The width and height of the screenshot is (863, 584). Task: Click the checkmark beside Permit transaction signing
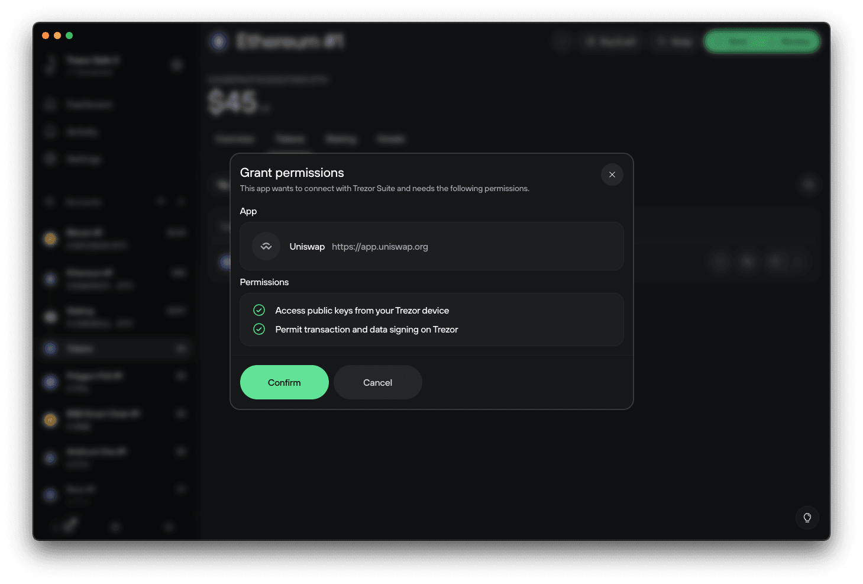point(259,329)
